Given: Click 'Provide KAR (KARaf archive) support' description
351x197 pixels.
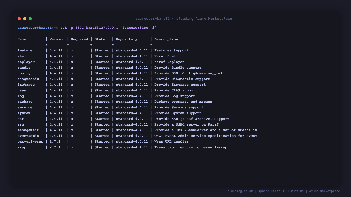Looking at the screenshot, I should tap(192, 119).
